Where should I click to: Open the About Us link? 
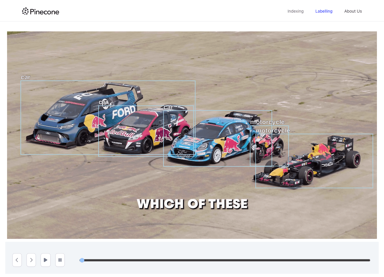(353, 11)
